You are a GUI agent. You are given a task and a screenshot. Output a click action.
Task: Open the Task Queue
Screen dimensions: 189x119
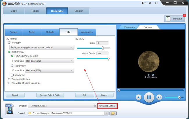pyautogui.click(x=174, y=19)
